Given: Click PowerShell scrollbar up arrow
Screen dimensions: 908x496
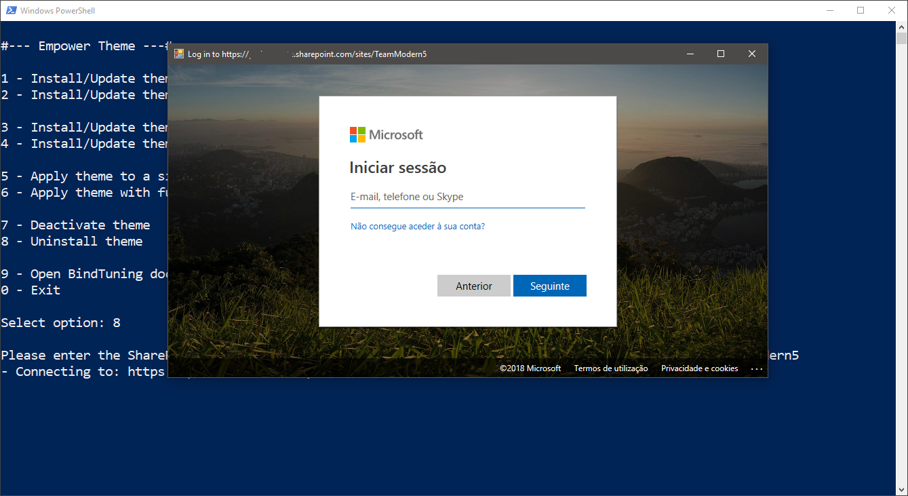Looking at the screenshot, I should [x=902, y=26].
